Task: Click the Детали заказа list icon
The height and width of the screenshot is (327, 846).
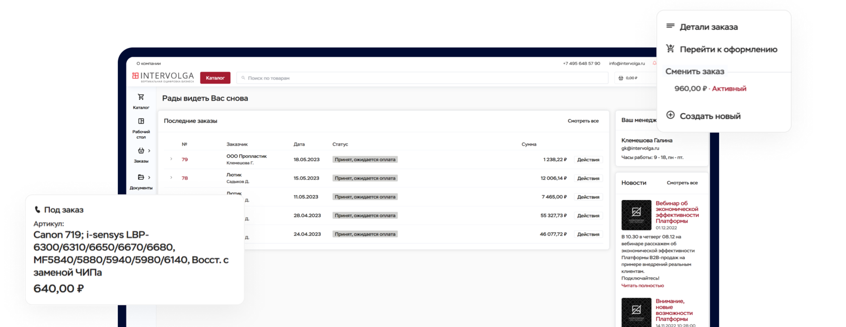Action: click(x=670, y=26)
